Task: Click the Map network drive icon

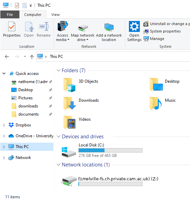Action: click(x=83, y=28)
